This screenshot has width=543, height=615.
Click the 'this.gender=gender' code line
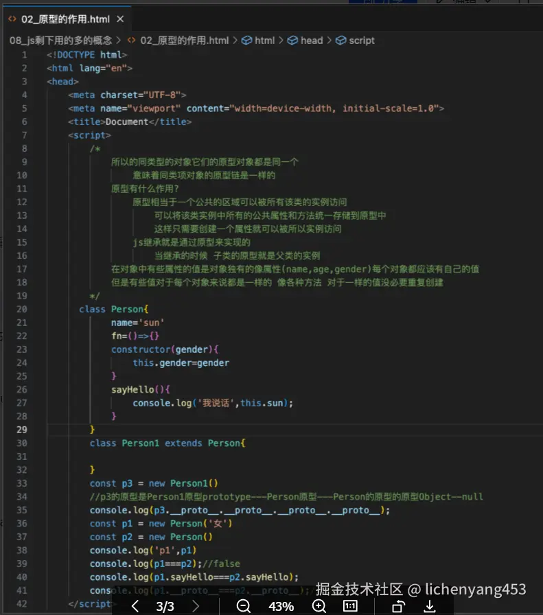pyautogui.click(x=181, y=363)
